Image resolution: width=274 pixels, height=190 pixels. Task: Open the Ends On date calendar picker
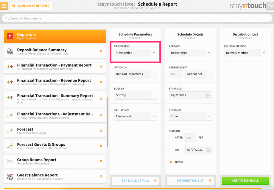pyautogui.click(x=208, y=150)
